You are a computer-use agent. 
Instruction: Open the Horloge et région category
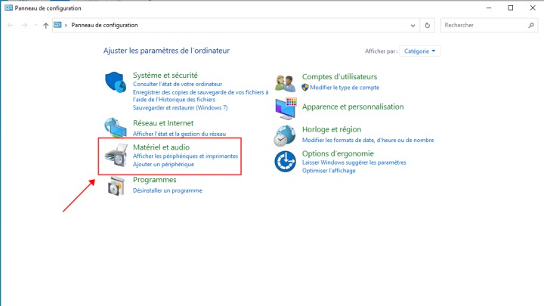[x=332, y=129]
